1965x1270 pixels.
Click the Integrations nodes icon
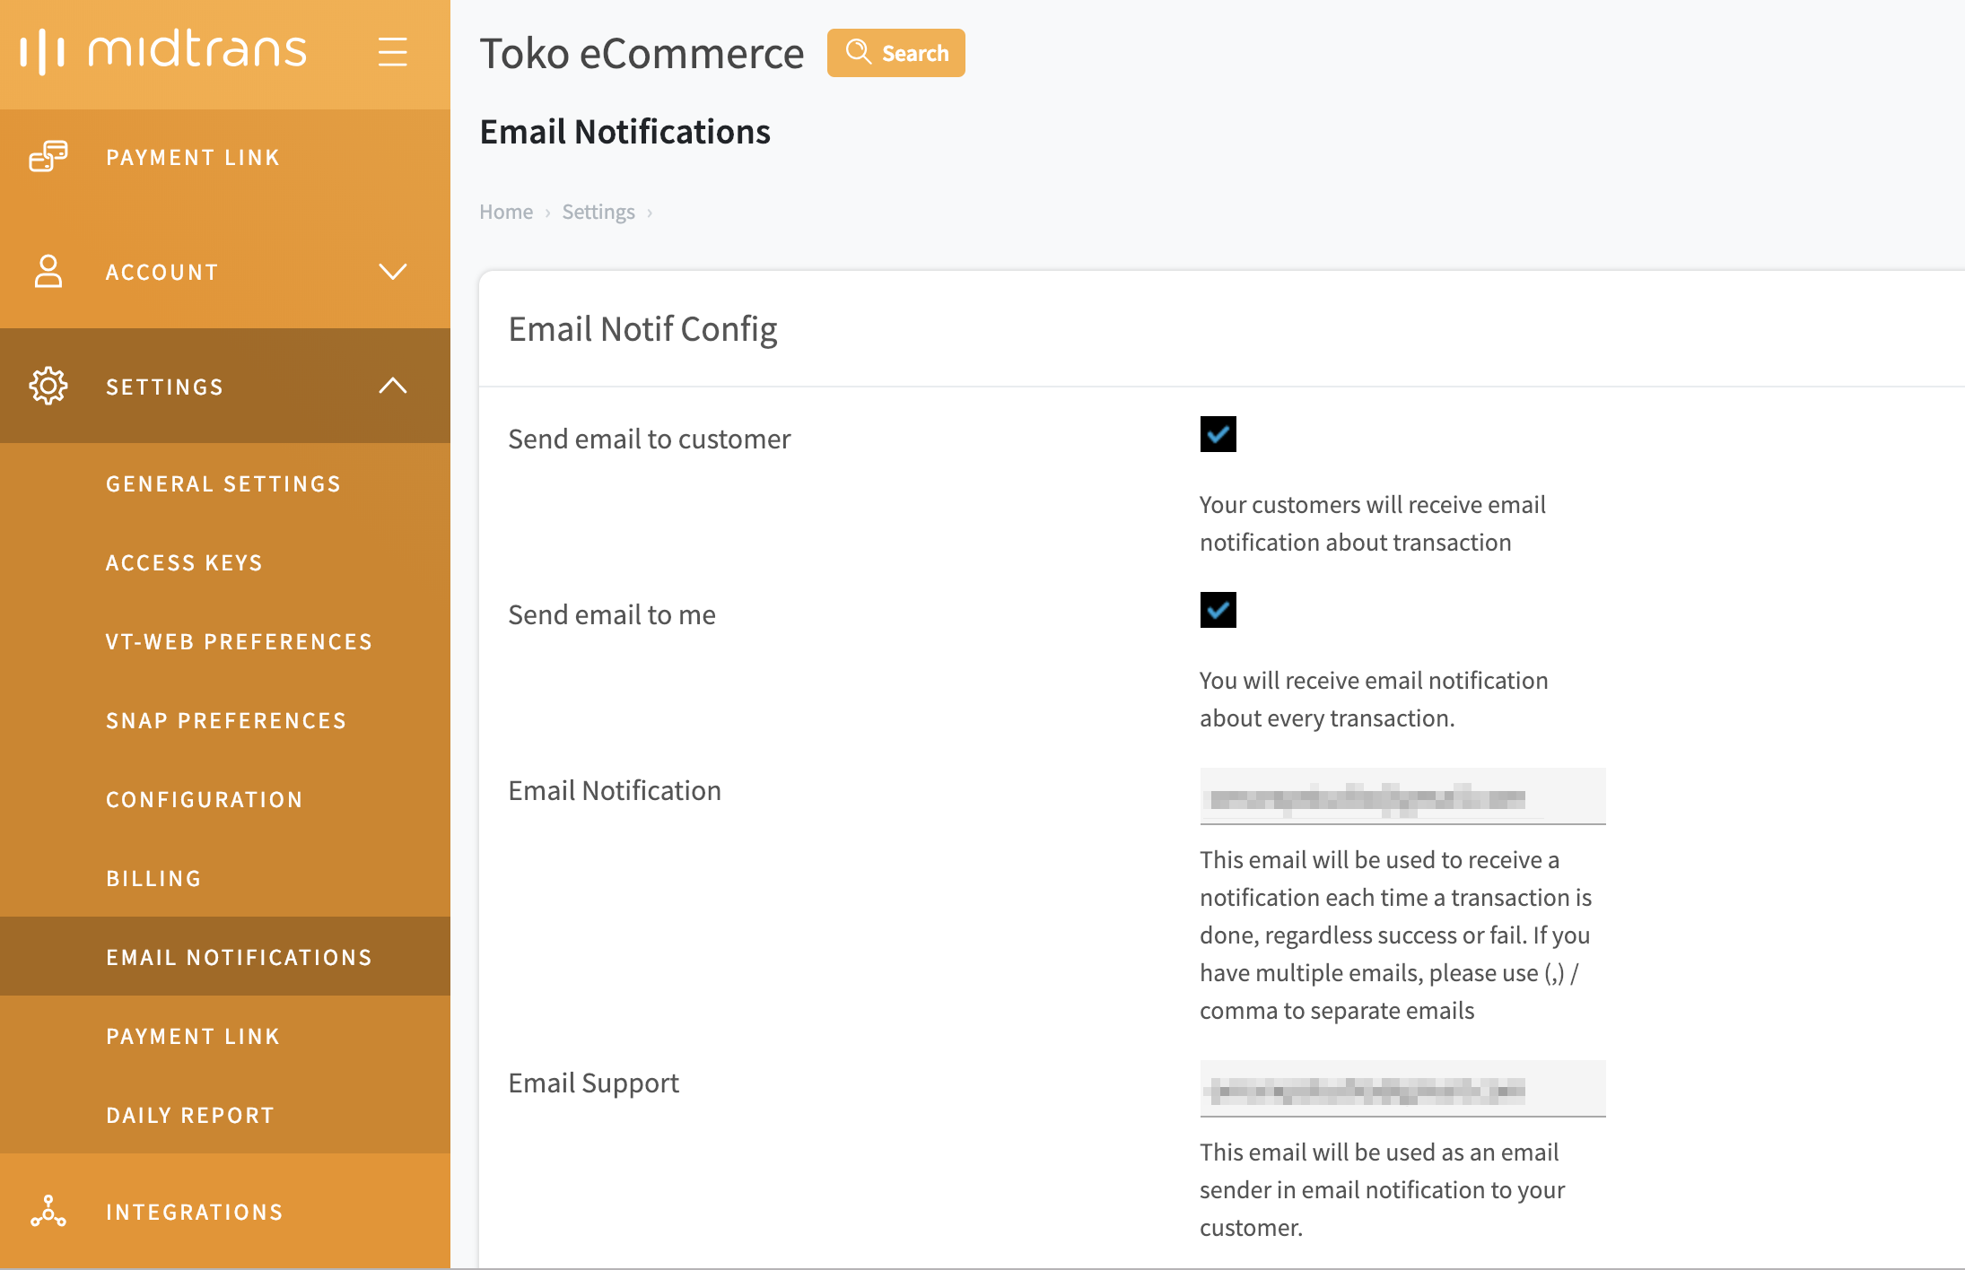pos(48,1212)
